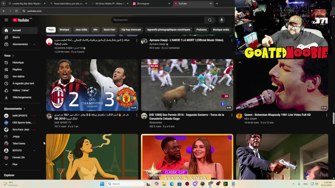Open the NEA ZIXNH channel avatar
The height and width of the screenshot is (188, 335).
tap(239, 116)
